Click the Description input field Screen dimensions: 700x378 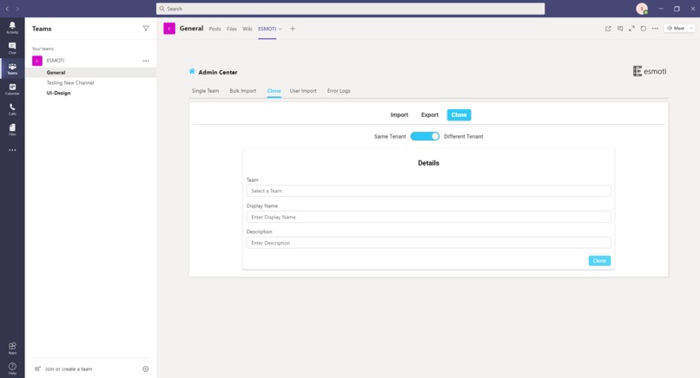tap(428, 243)
